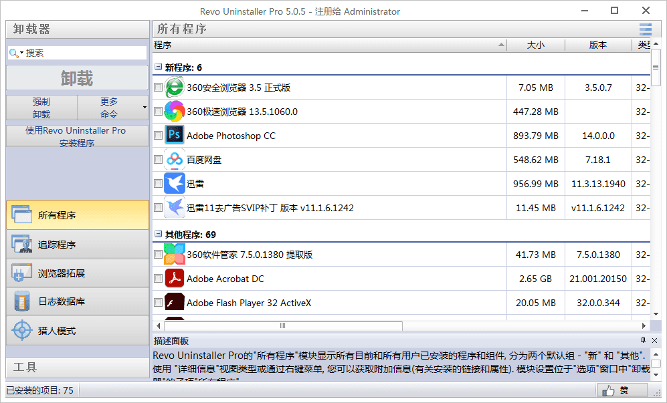Screen dimensions: 667x403
Task: Click the horizontal scrollbar thumb in program list
Action: [283, 325]
